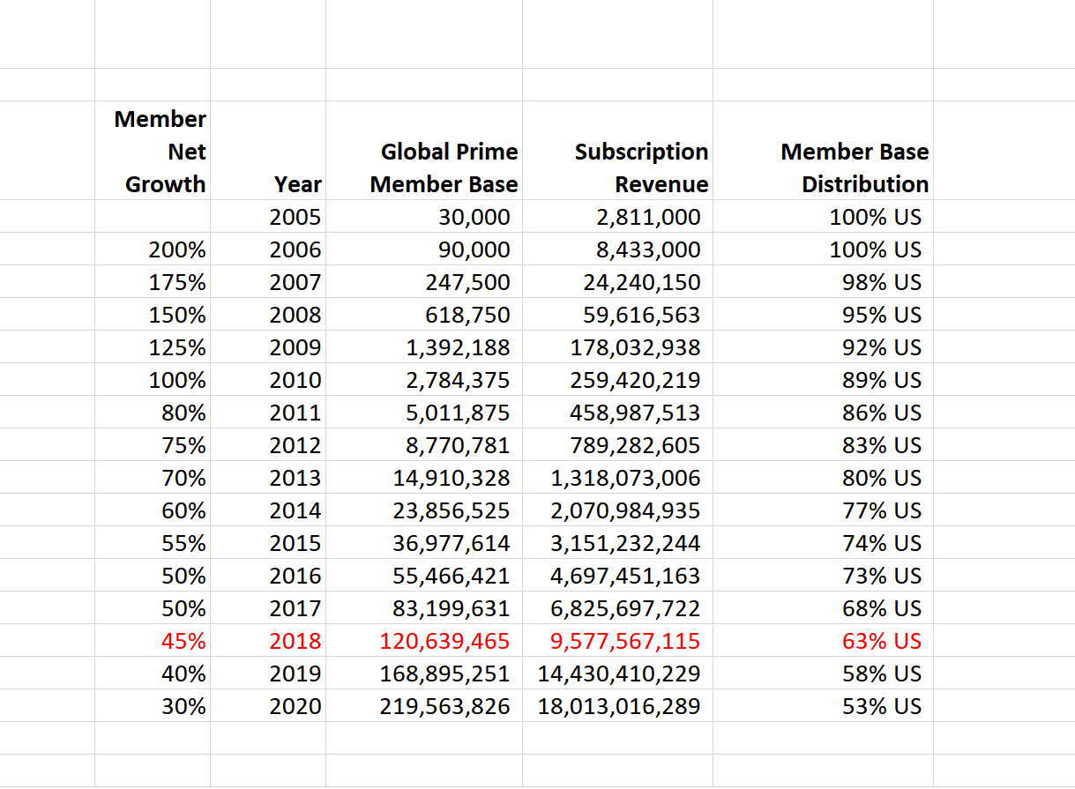The image size is (1075, 789).
Task: Click the year cell 2012
Action: (268, 445)
